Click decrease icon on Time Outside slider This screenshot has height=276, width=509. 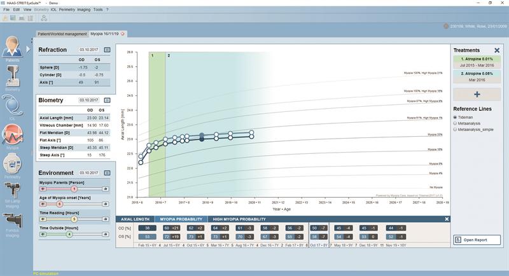coord(43,234)
